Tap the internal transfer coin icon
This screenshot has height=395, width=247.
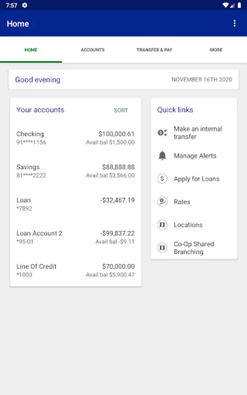coord(162,133)
